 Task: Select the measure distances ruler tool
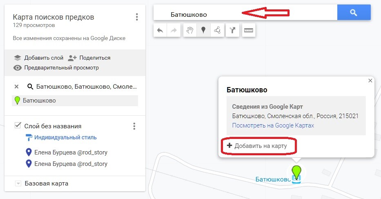click(248, 30)
